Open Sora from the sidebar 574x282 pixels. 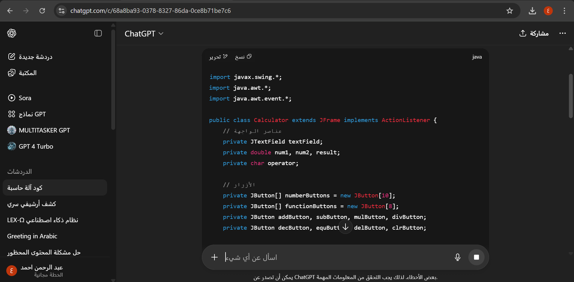pos(20,98)
